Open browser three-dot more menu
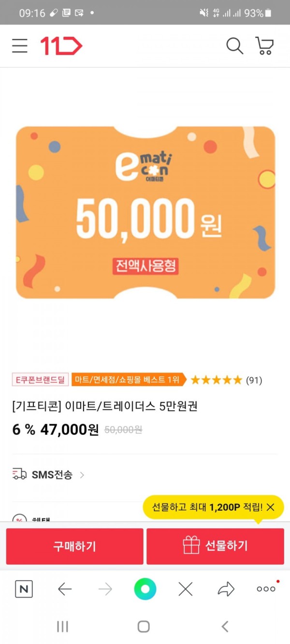This screenshot has height=644, width=290. coord(266,588)
